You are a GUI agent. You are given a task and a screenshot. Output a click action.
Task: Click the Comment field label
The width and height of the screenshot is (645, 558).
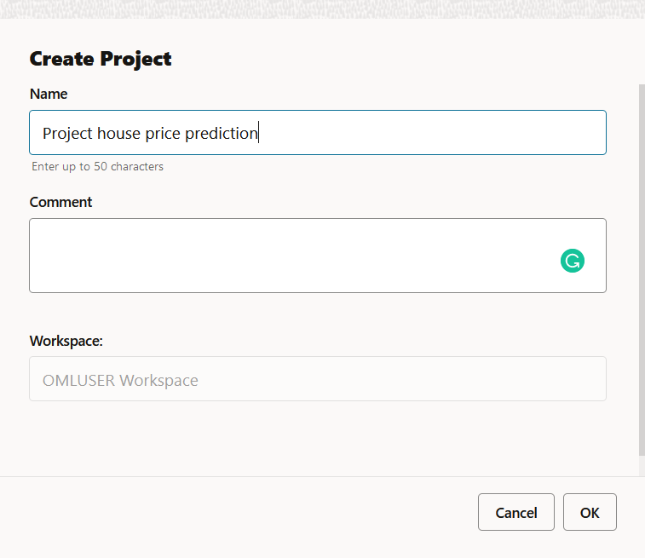pyautogui.click(x=60, y=202)
